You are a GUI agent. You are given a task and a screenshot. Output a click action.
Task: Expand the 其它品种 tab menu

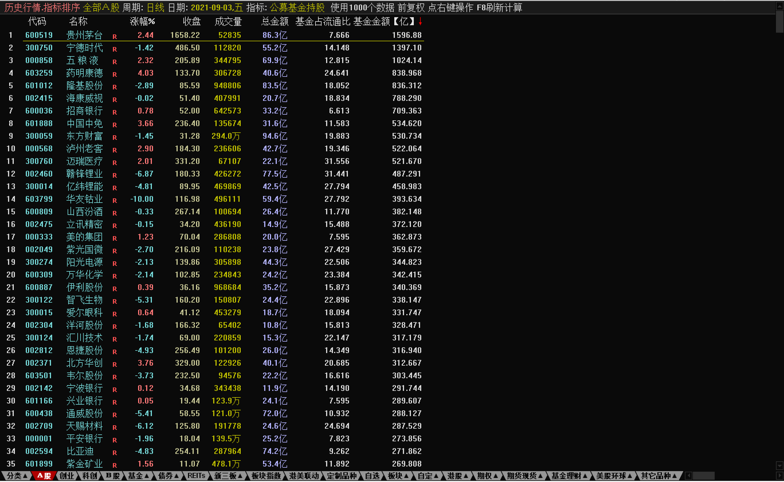click(x=658, y=476)
